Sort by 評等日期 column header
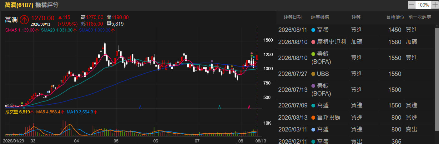 pyautogui.click(x=293, y=17)
